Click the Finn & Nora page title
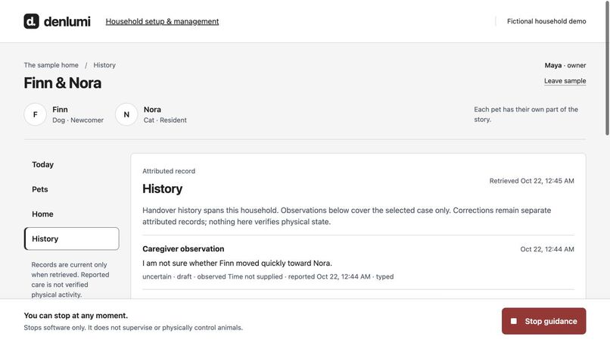 click(63, 83)
